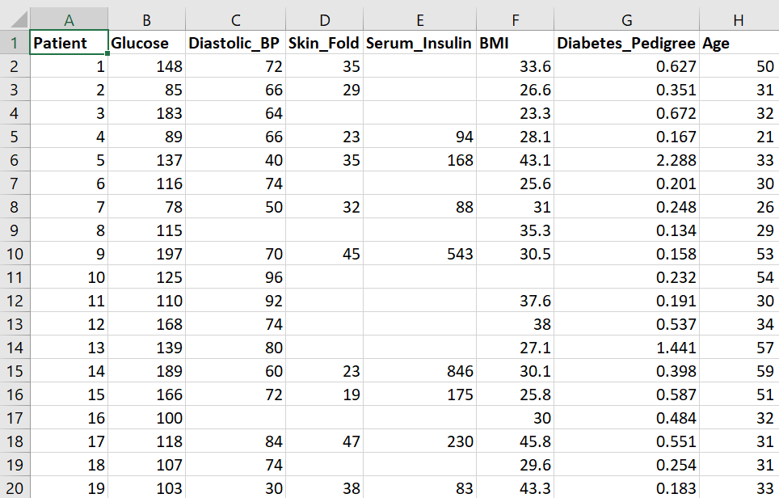Click empty Diastolic_BP cell in row 9
Viewport: 779px width, 498px height.
(x=235, y=230)
